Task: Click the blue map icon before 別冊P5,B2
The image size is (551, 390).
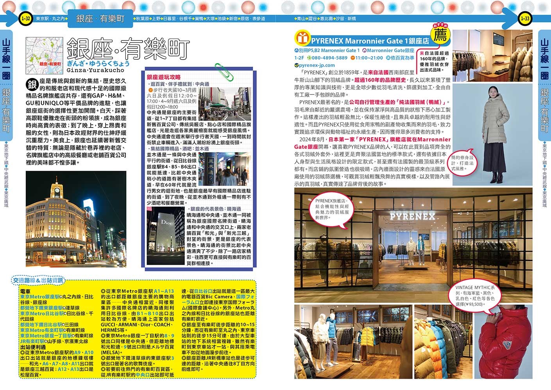Action: click(x=297, y=50)
